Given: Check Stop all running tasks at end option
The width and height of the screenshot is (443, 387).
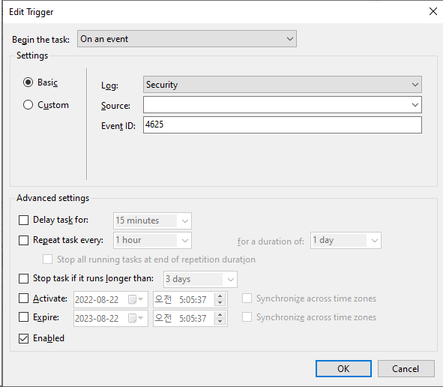Looking at the screenshot, I should [47, 259].
